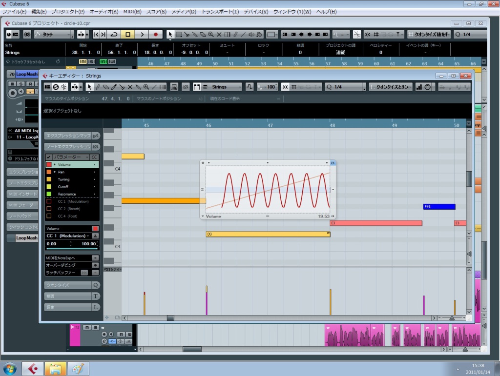Image resolution: width=500 pixels, height=376 pixels.
Task: Select the glue tool in project toolbar
Action: (195, 35)
